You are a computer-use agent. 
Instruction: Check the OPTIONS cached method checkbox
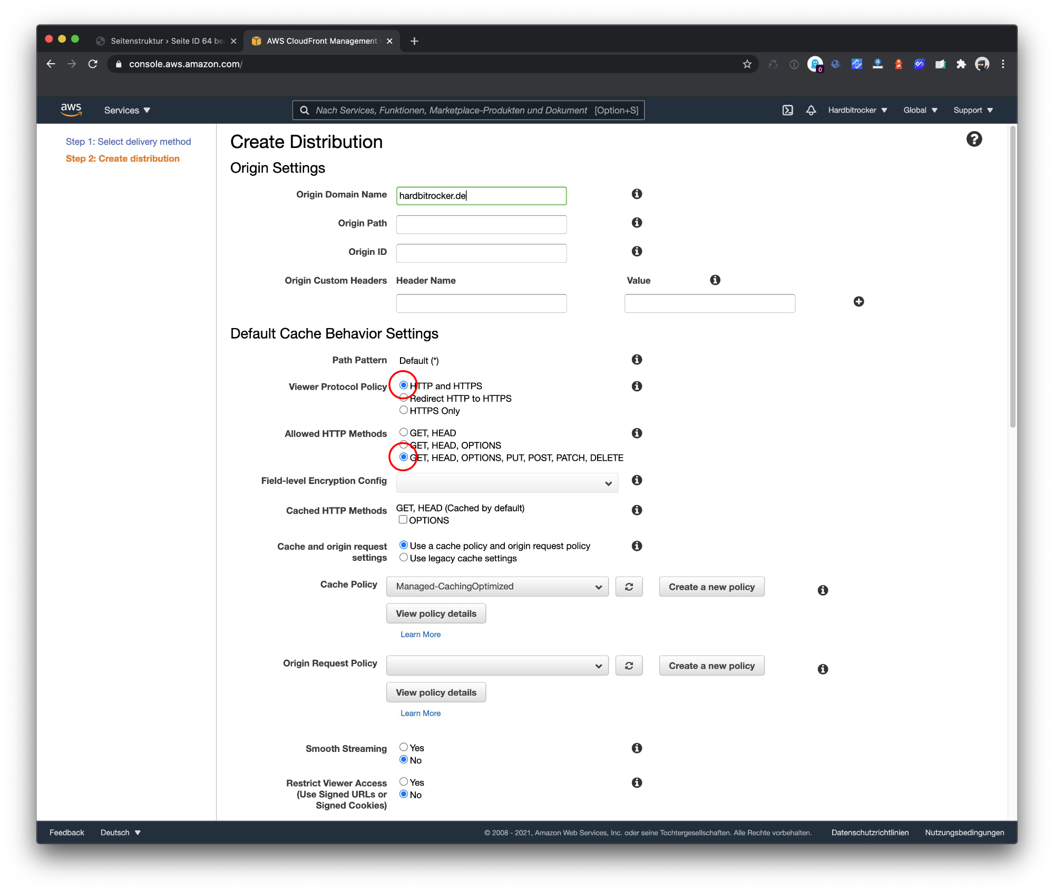coord(403,519)
